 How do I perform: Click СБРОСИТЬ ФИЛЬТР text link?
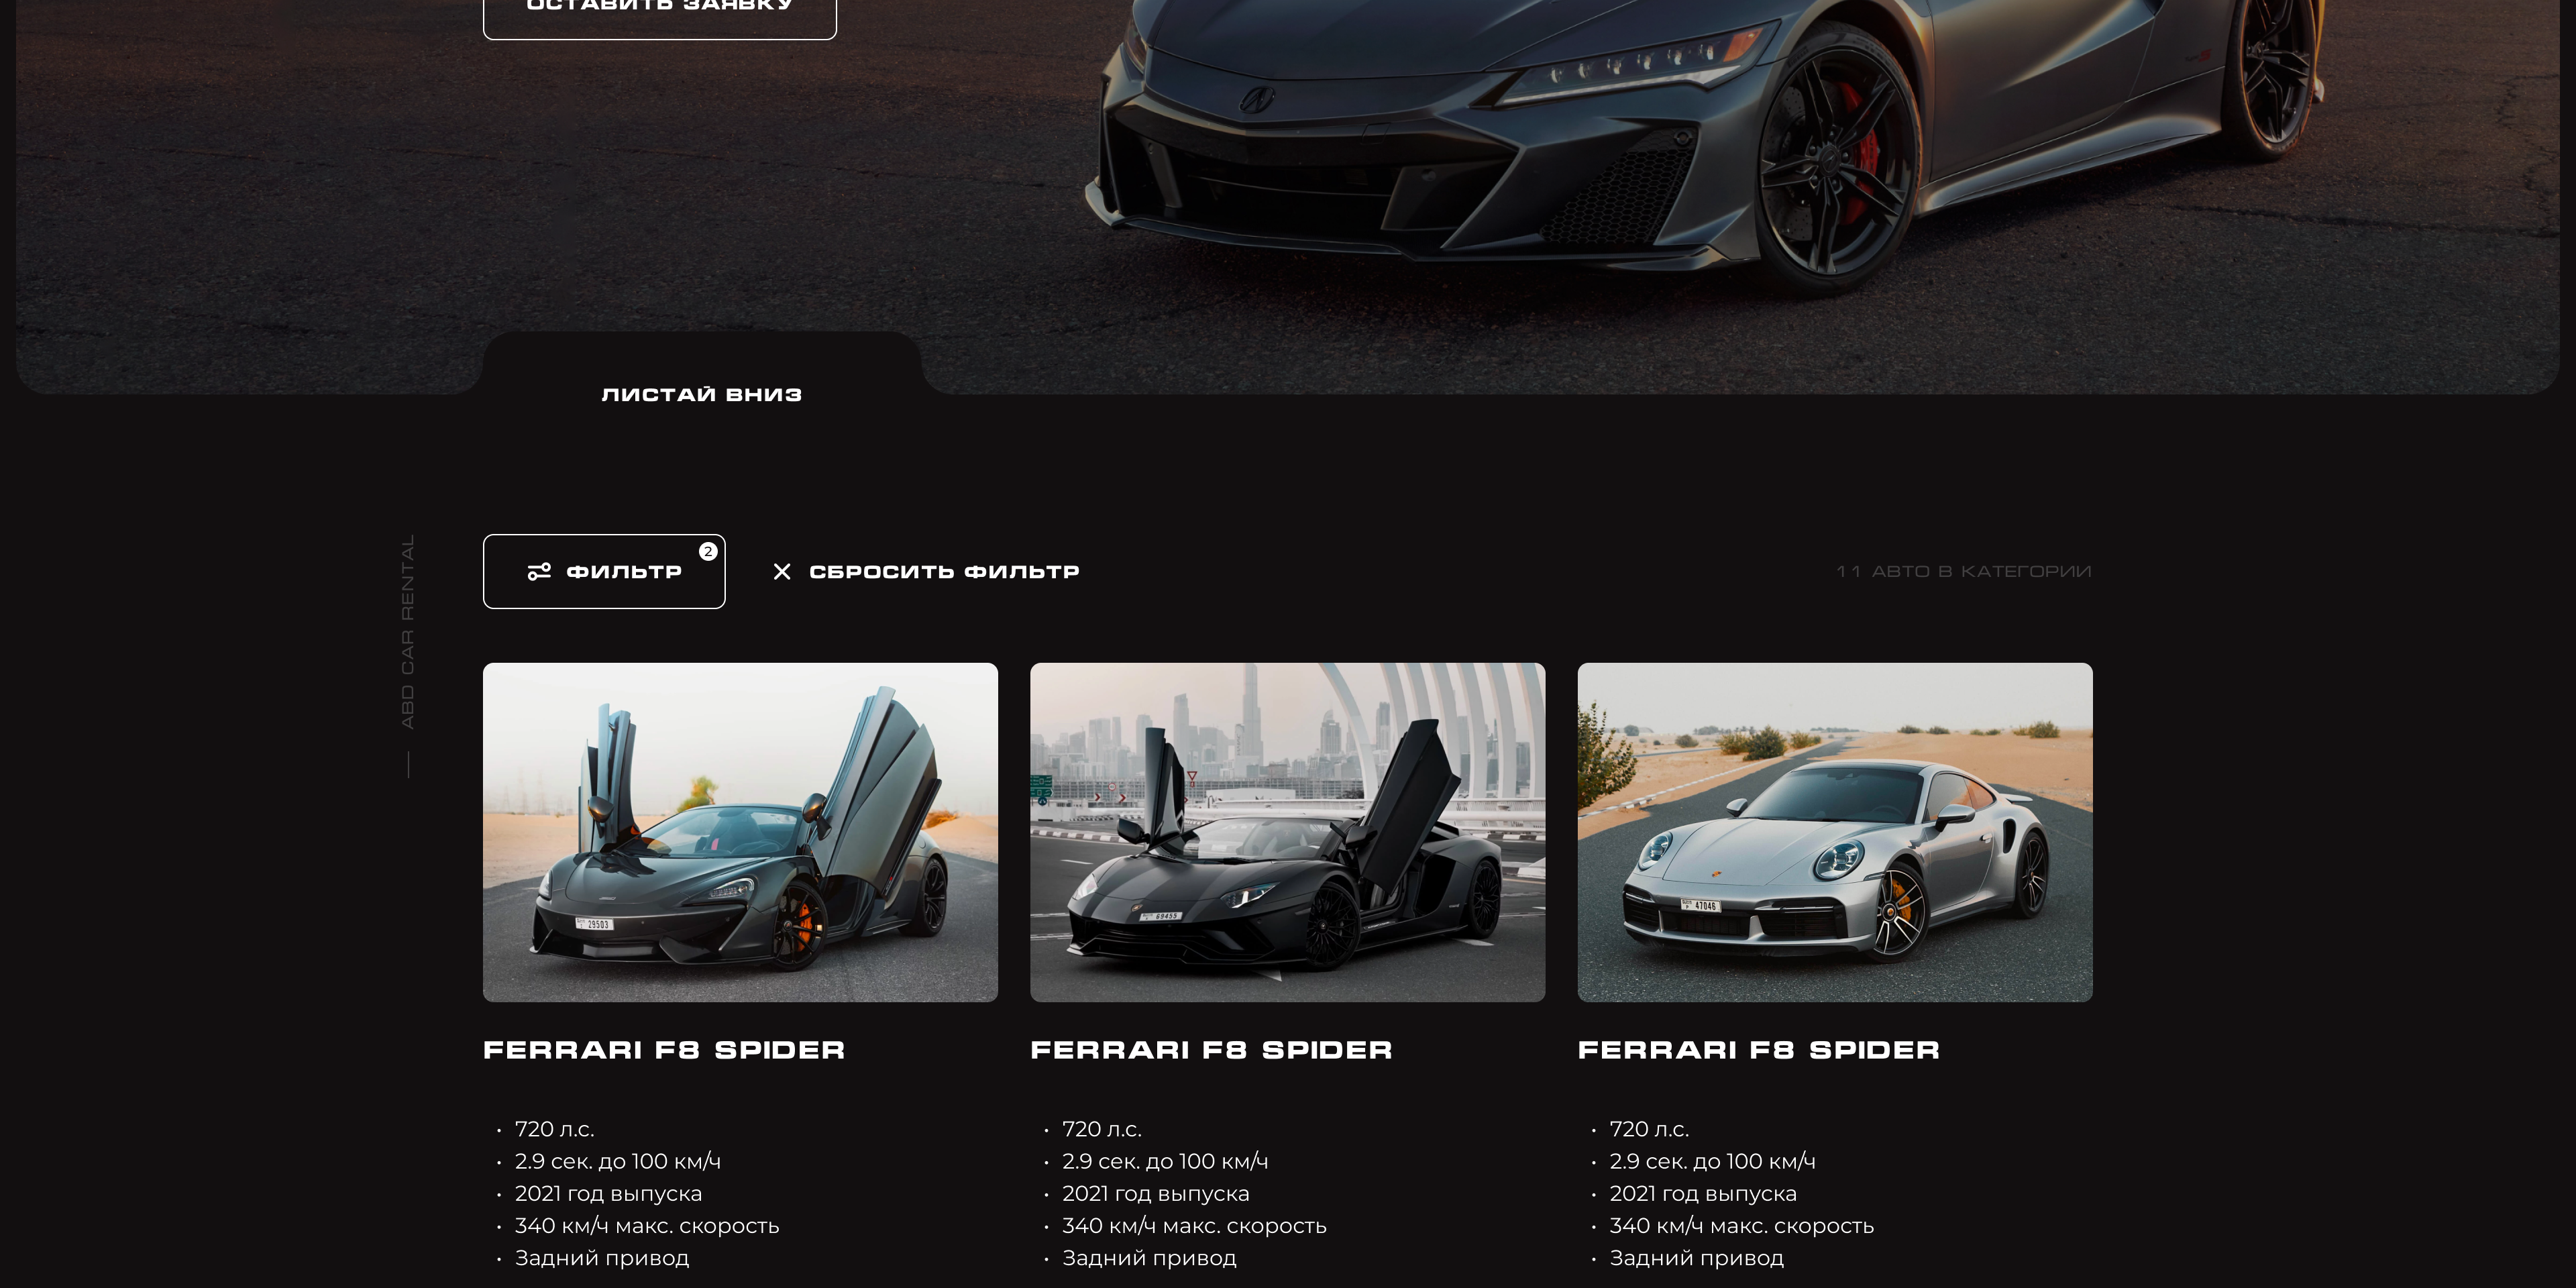[x=944, y=571]
